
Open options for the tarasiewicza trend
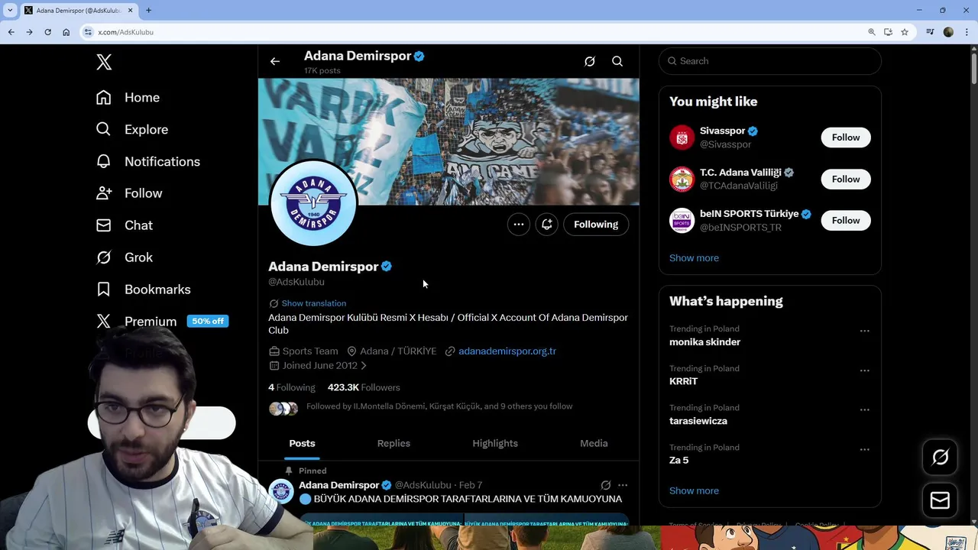click(865, 409)
